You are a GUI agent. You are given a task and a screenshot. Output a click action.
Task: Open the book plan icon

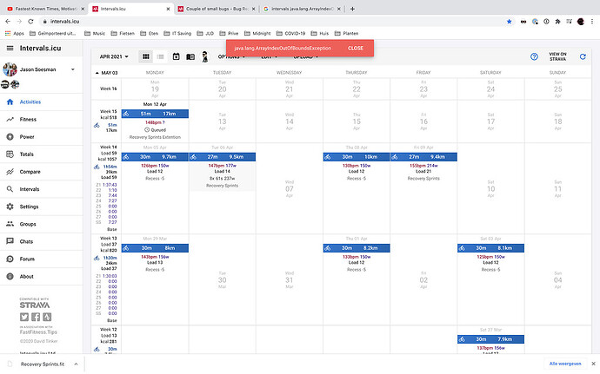click(x=190, y=57)
